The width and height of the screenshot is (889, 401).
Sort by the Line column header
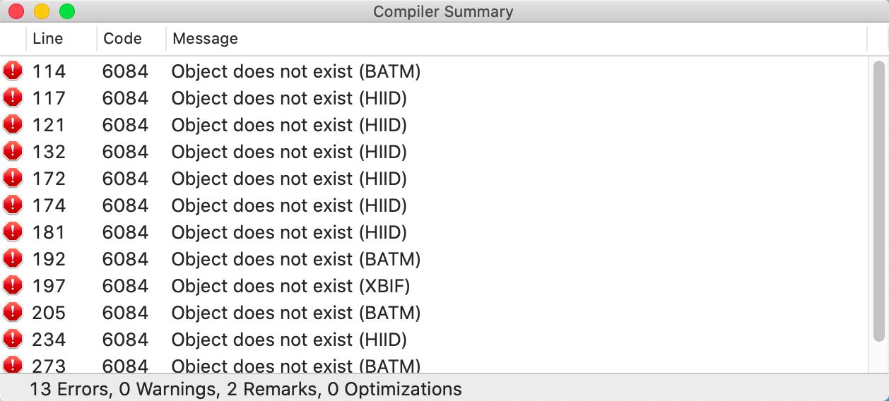coord(48,39)
